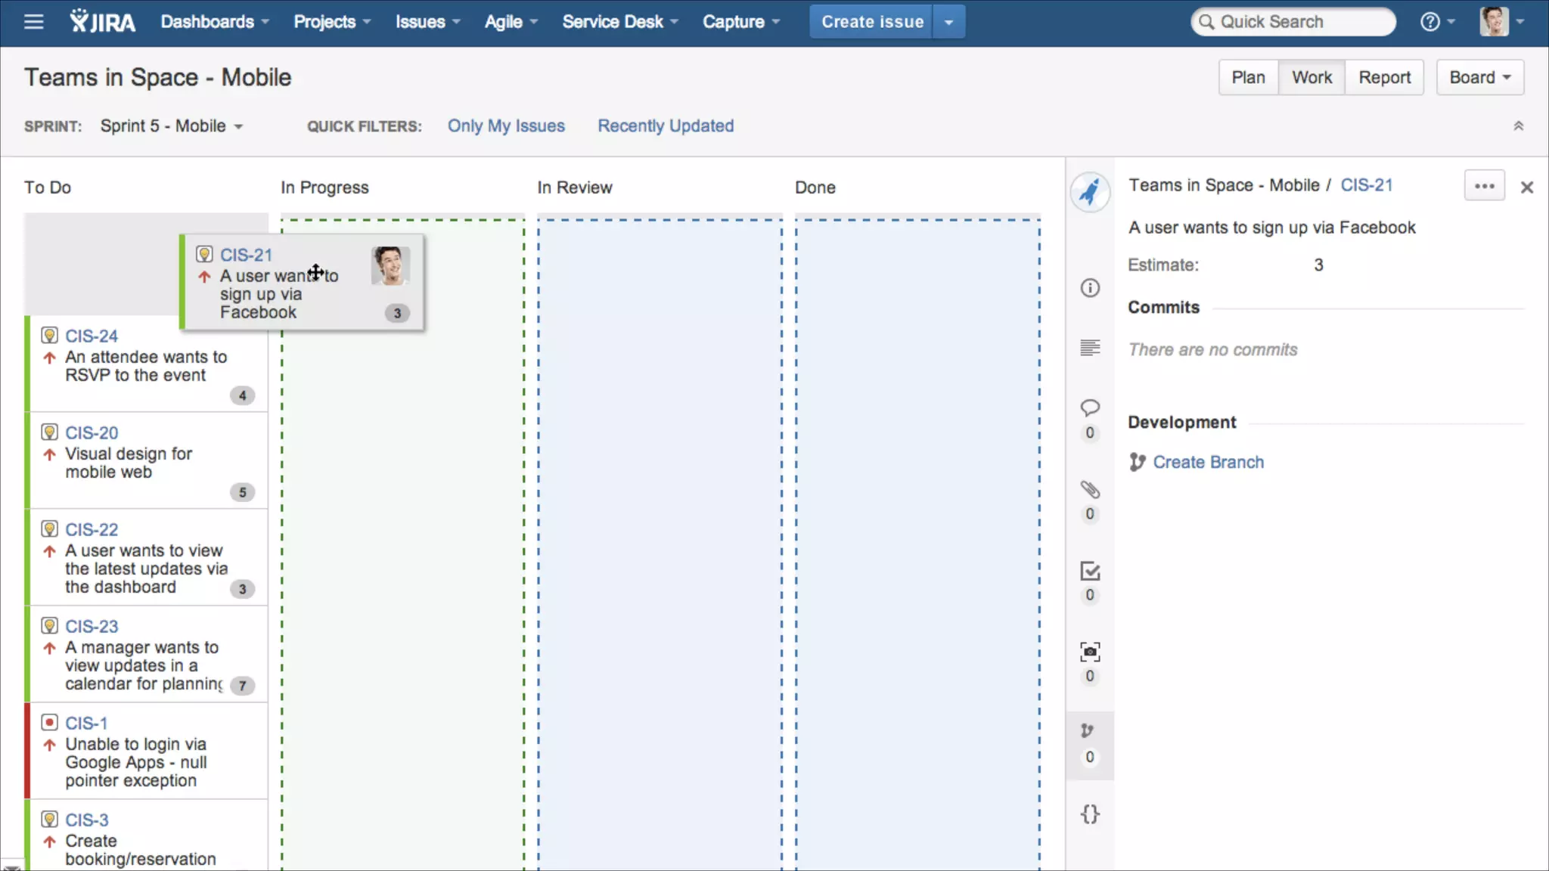Screen dimensions: 1549x871
Task: Open the Board dropdown menu
Action: click(1479, 78)
